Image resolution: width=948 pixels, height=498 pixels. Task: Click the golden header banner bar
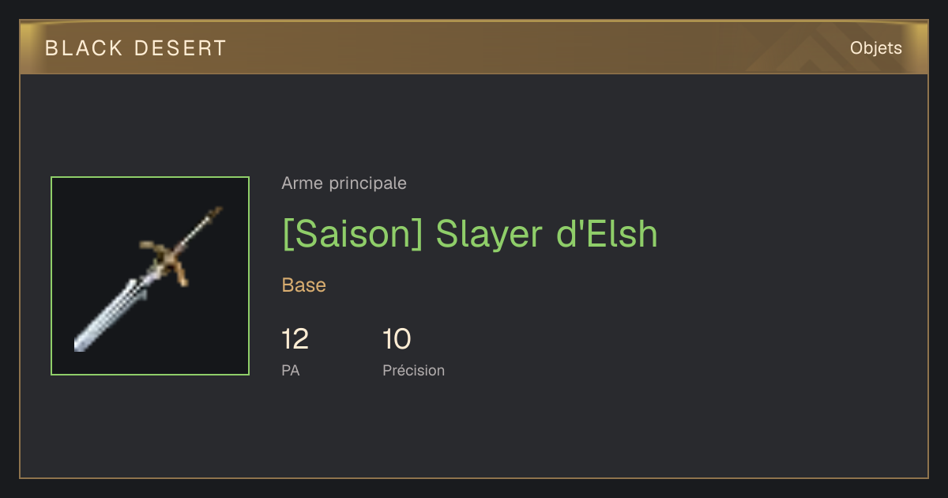(x=474, y=47)
